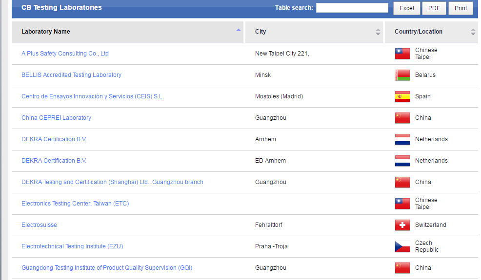Open BELLIS Accredited Testing Laboratory link
This screenshot has width=481, height=280.
pyautogui.click(x=71, y=75)
